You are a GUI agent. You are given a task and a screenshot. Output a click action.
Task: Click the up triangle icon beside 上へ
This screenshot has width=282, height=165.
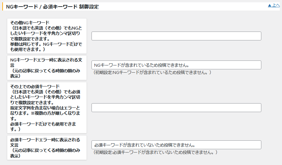point(270,5)
